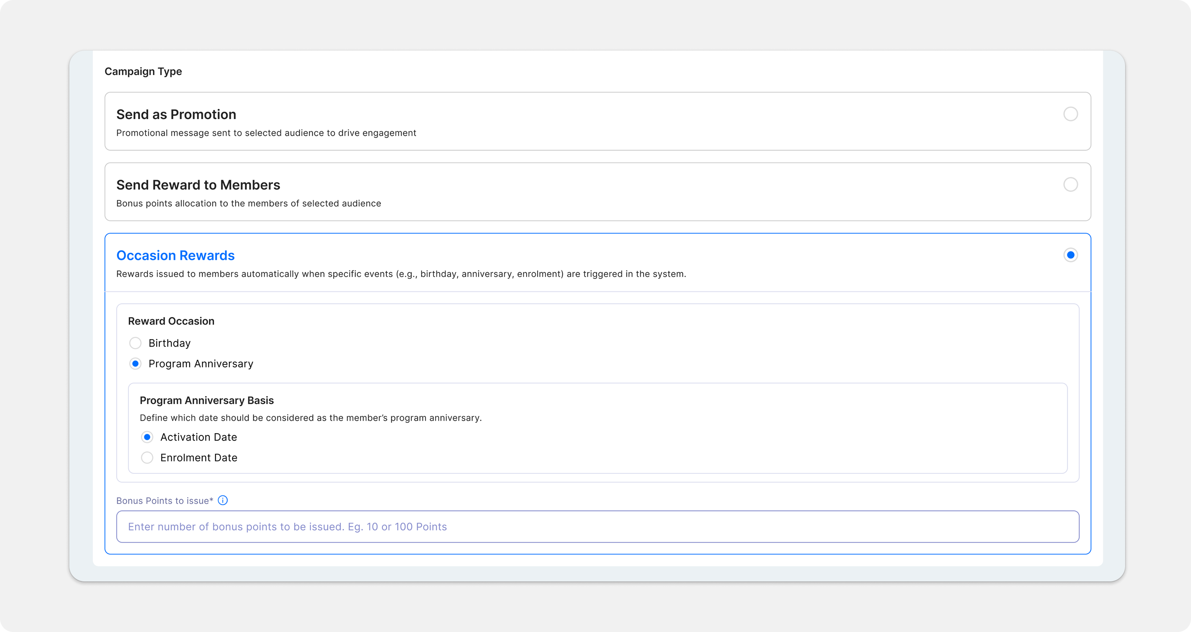Click the 'Program Anniversary Basis' heading
The image size is (1191, 632).
point(207,400)
